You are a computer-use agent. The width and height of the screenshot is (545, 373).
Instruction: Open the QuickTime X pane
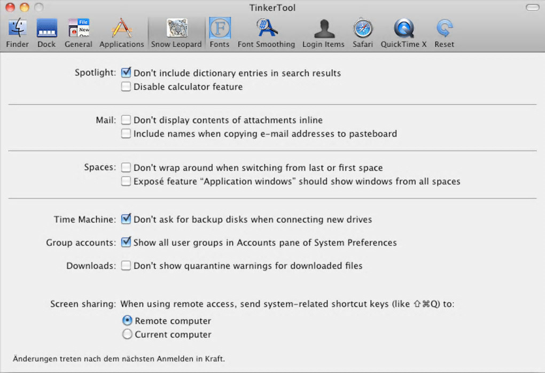click(403, 33)
